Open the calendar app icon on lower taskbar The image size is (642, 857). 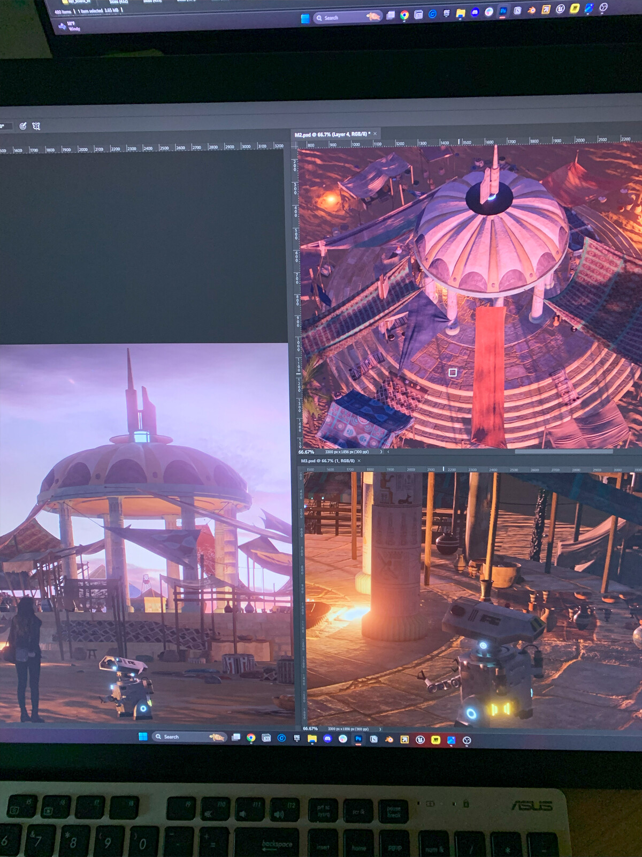click(266, 738)
